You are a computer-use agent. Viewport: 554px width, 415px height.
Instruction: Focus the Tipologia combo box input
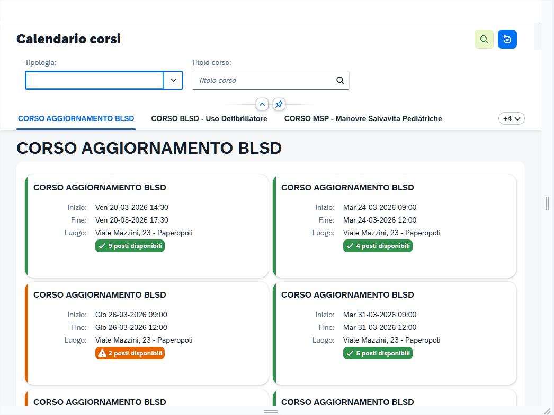[x=94, y=80]
